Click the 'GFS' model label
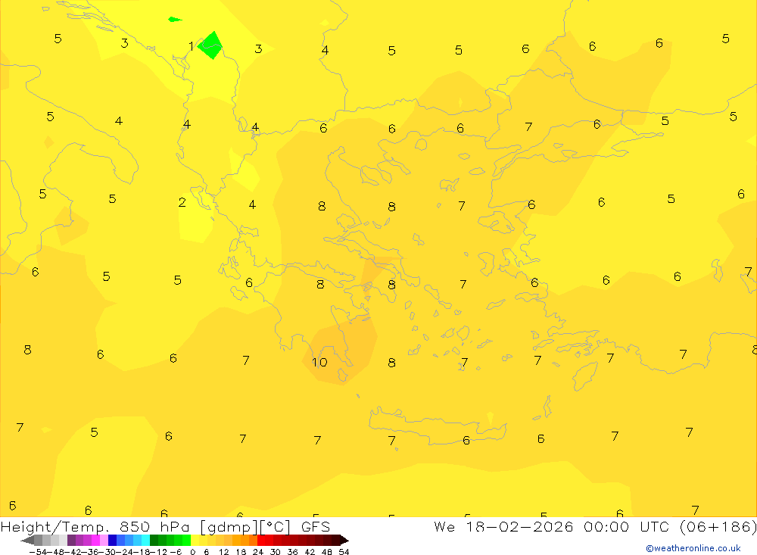Screen dimensions: 757x555 pyautogui.click(x=316, y=526)
